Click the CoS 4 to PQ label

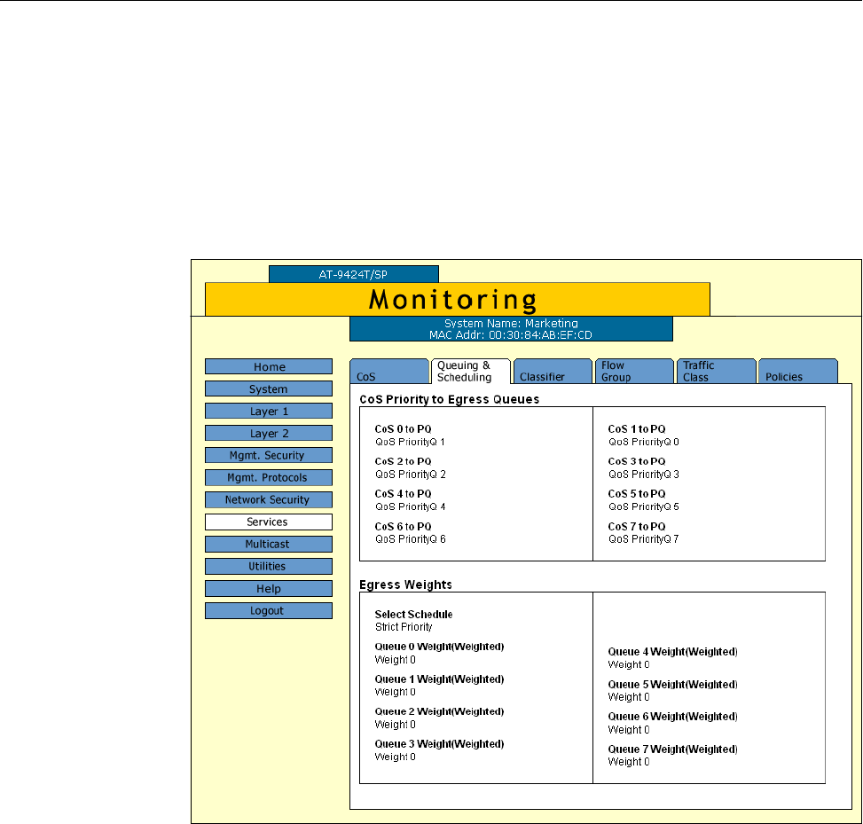(x=403, y=494)
